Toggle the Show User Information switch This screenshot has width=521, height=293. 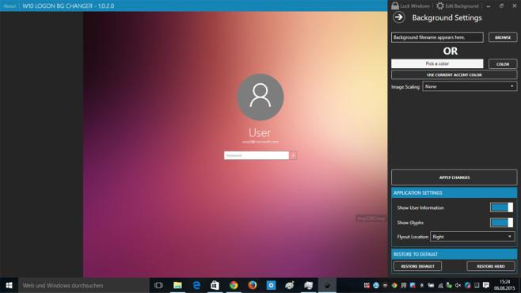coord(501,207)
